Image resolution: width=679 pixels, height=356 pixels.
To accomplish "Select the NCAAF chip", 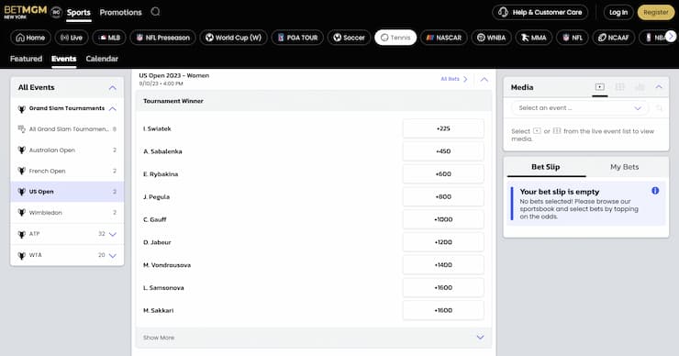I will click(613, 38).
